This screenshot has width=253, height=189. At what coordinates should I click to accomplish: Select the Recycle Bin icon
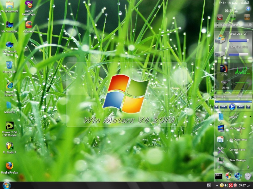9,67
